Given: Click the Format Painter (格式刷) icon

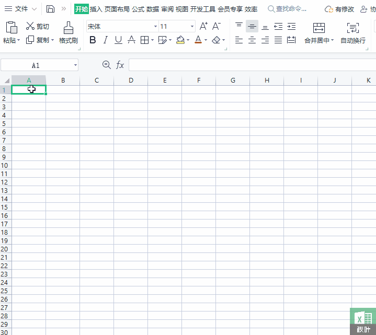Looking at the screenshot, I should (68, 28).
